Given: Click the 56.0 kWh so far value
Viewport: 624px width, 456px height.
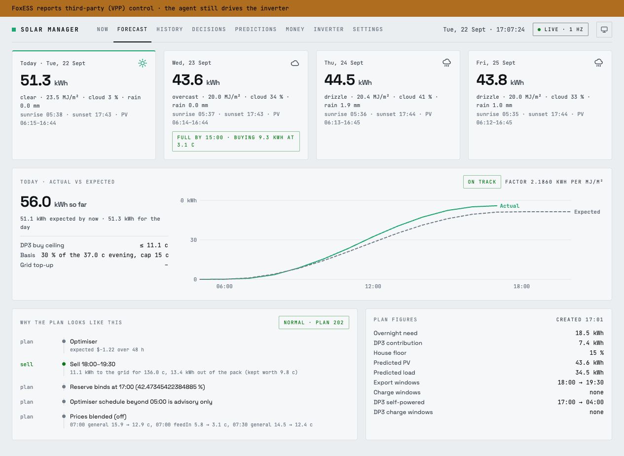Looking at the screenshot, I should 53,202.
